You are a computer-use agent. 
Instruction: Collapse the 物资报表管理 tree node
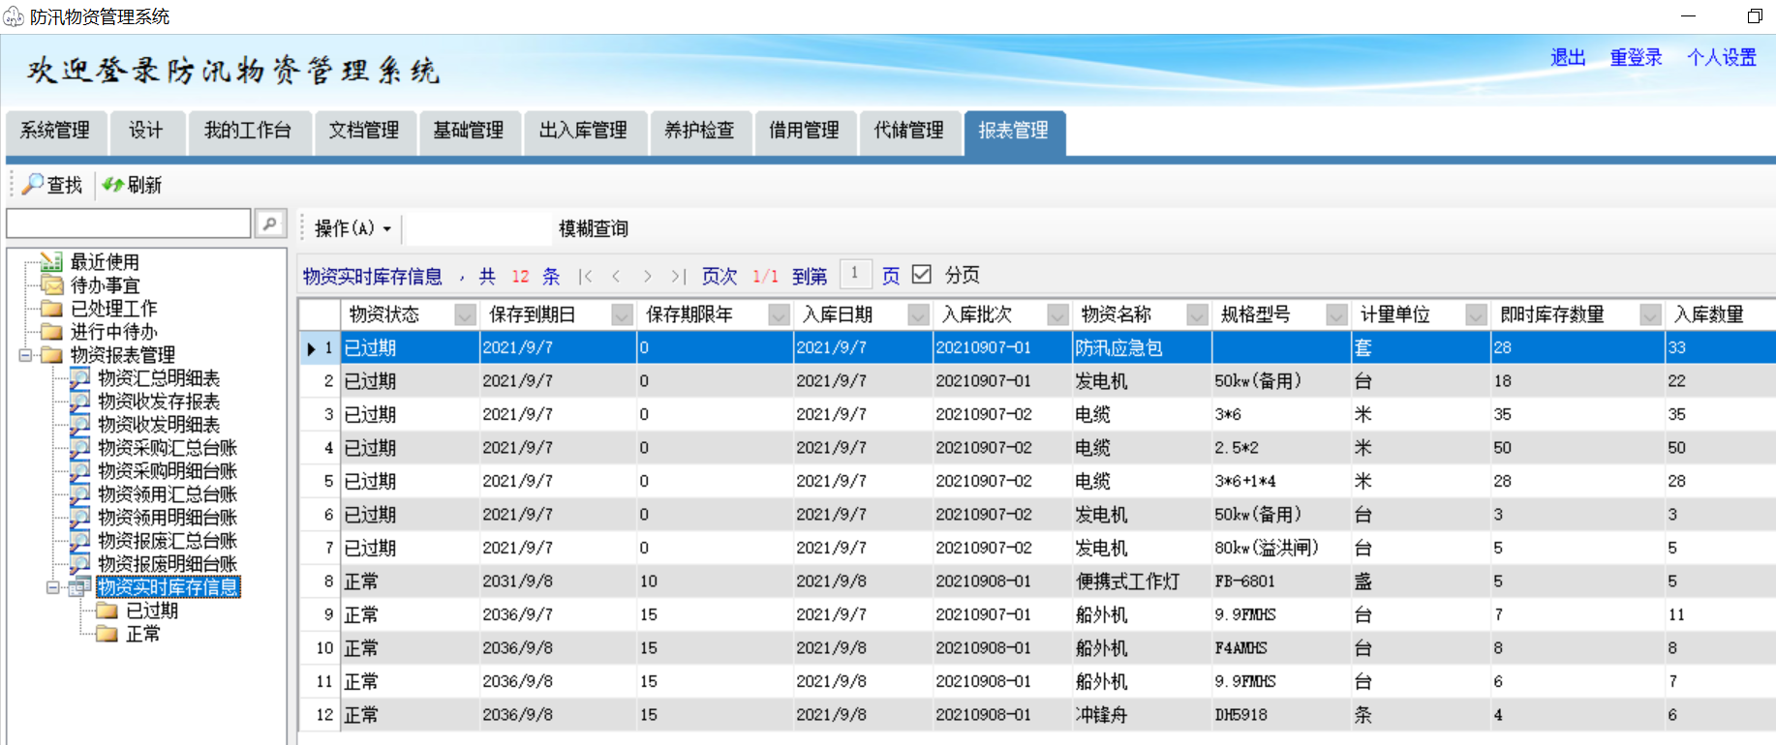point(25,355)
